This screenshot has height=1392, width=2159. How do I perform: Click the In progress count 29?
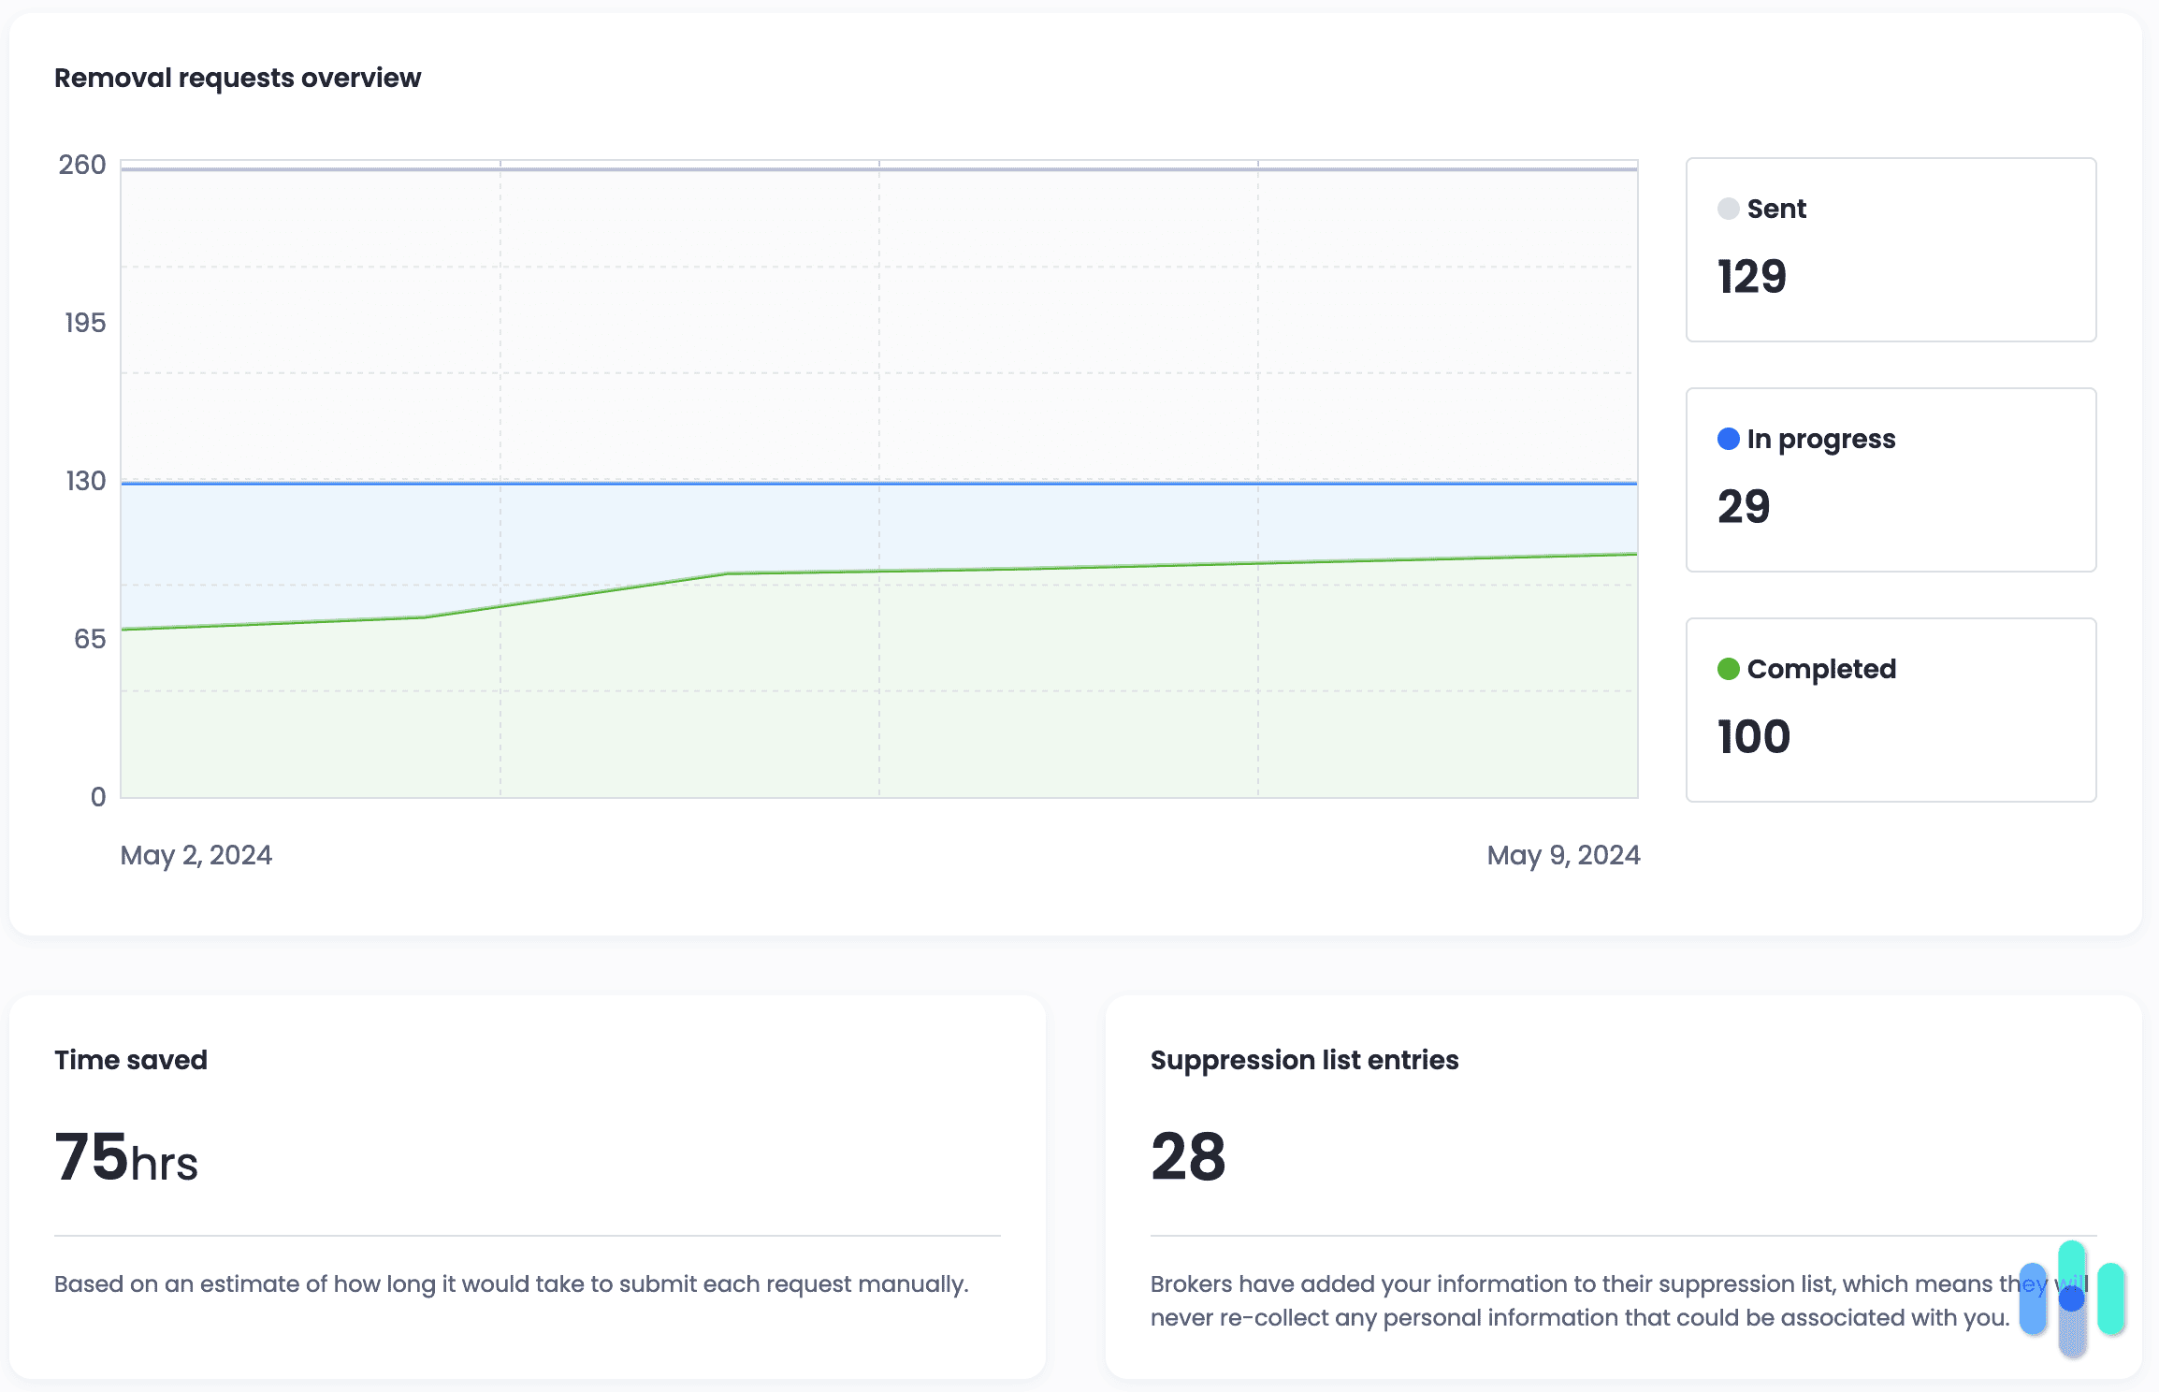1744,507
